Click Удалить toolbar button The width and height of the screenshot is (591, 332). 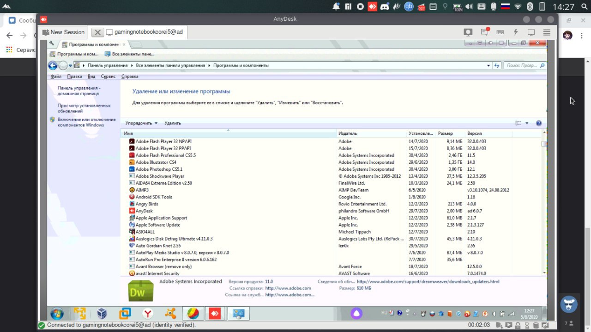(173, 123)
